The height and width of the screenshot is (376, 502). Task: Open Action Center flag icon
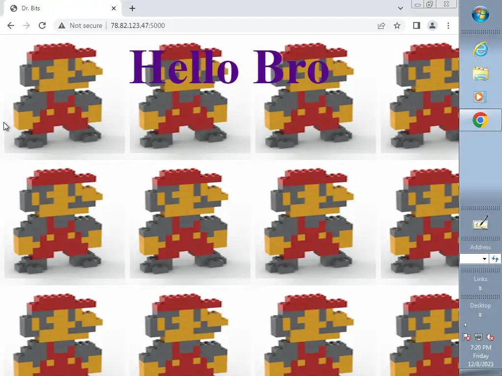pyautogui.click(x=467, y=337)
